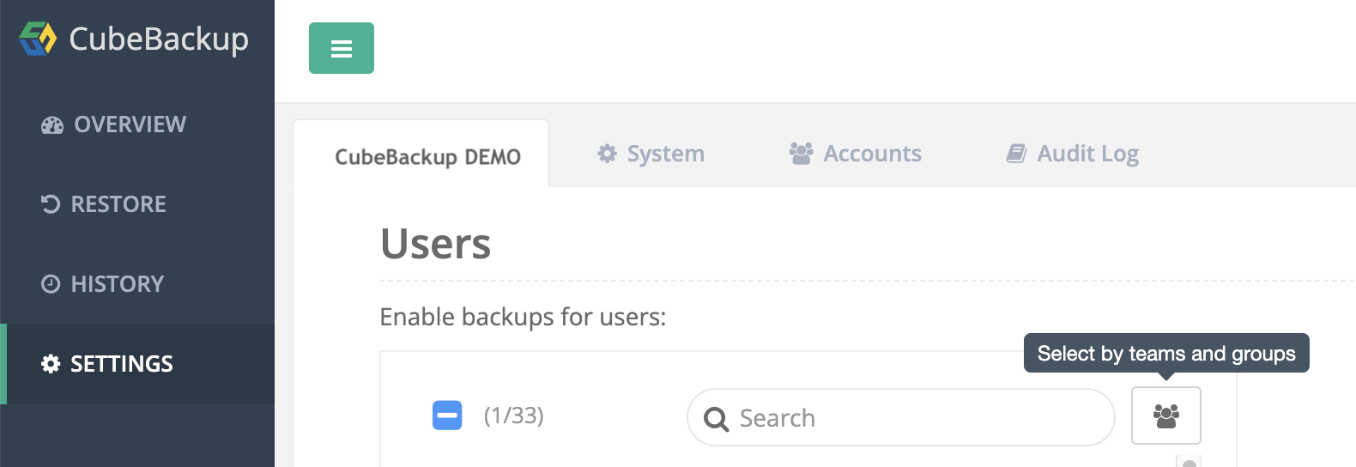Toggle the select-all users checkbox

[447, 415]
